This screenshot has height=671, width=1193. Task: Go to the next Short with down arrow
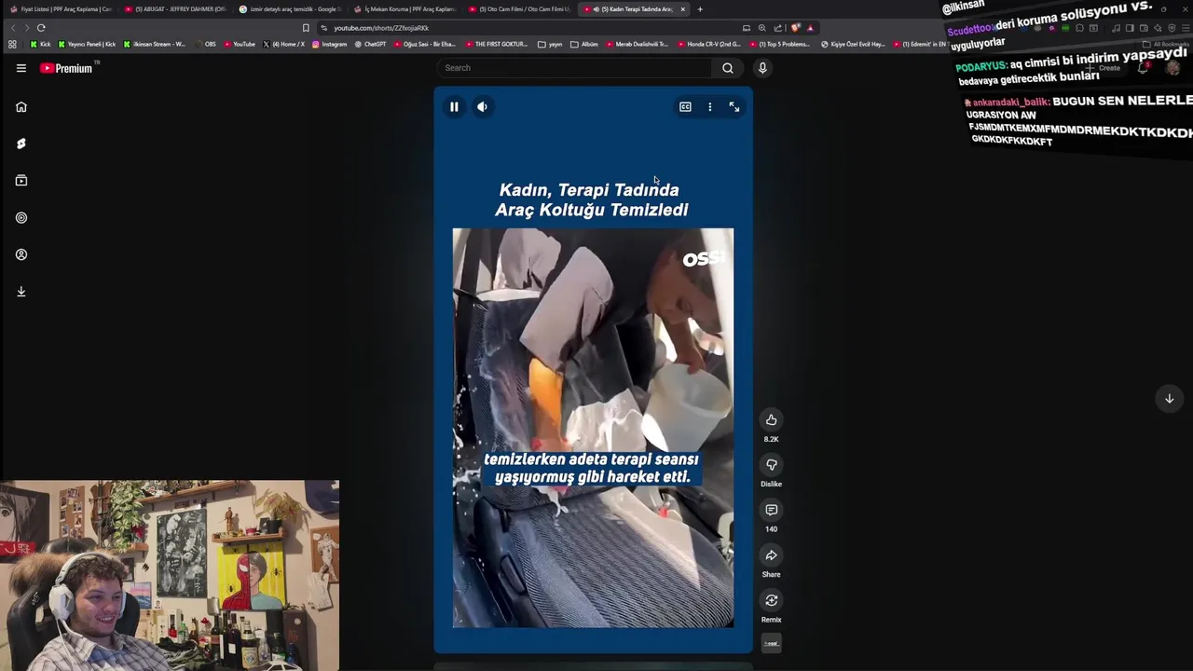point(1169,399)
